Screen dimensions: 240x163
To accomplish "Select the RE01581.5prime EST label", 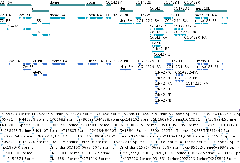I will click(221, 136).
